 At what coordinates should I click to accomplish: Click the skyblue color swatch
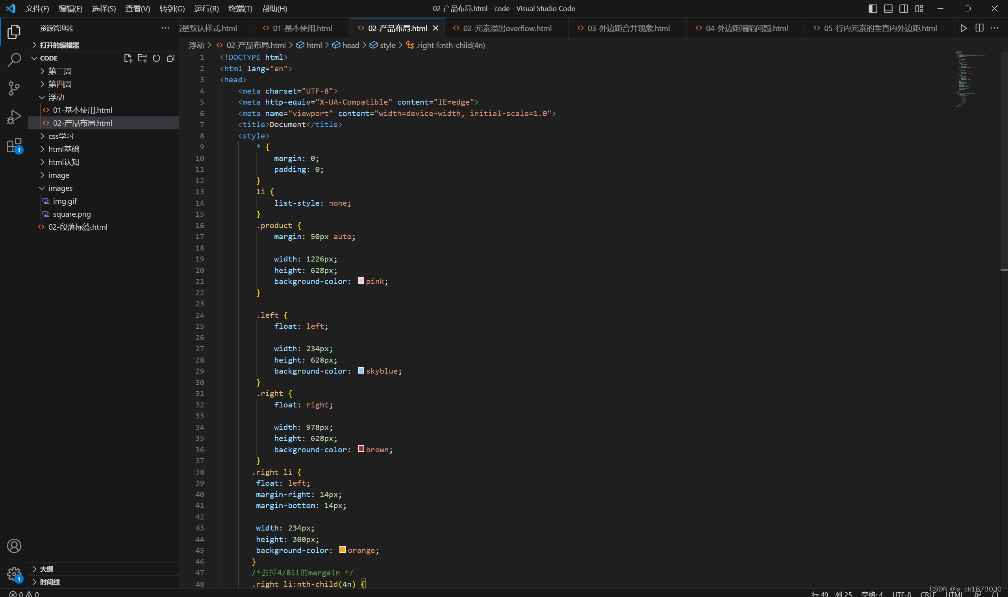click(x=361, y=370)
